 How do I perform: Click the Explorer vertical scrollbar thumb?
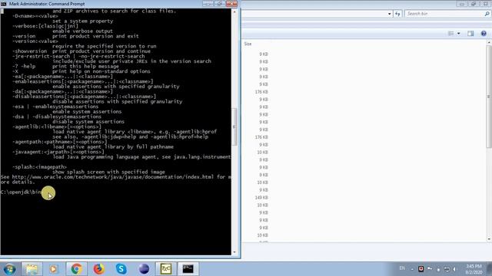(489, 97)
